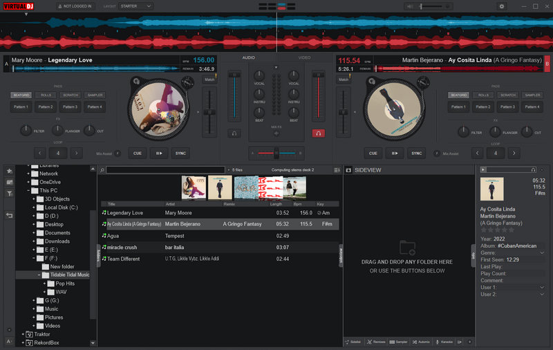Open Automix in sideview bar
This screenshot has width=553, height=350.
(421, 342)
